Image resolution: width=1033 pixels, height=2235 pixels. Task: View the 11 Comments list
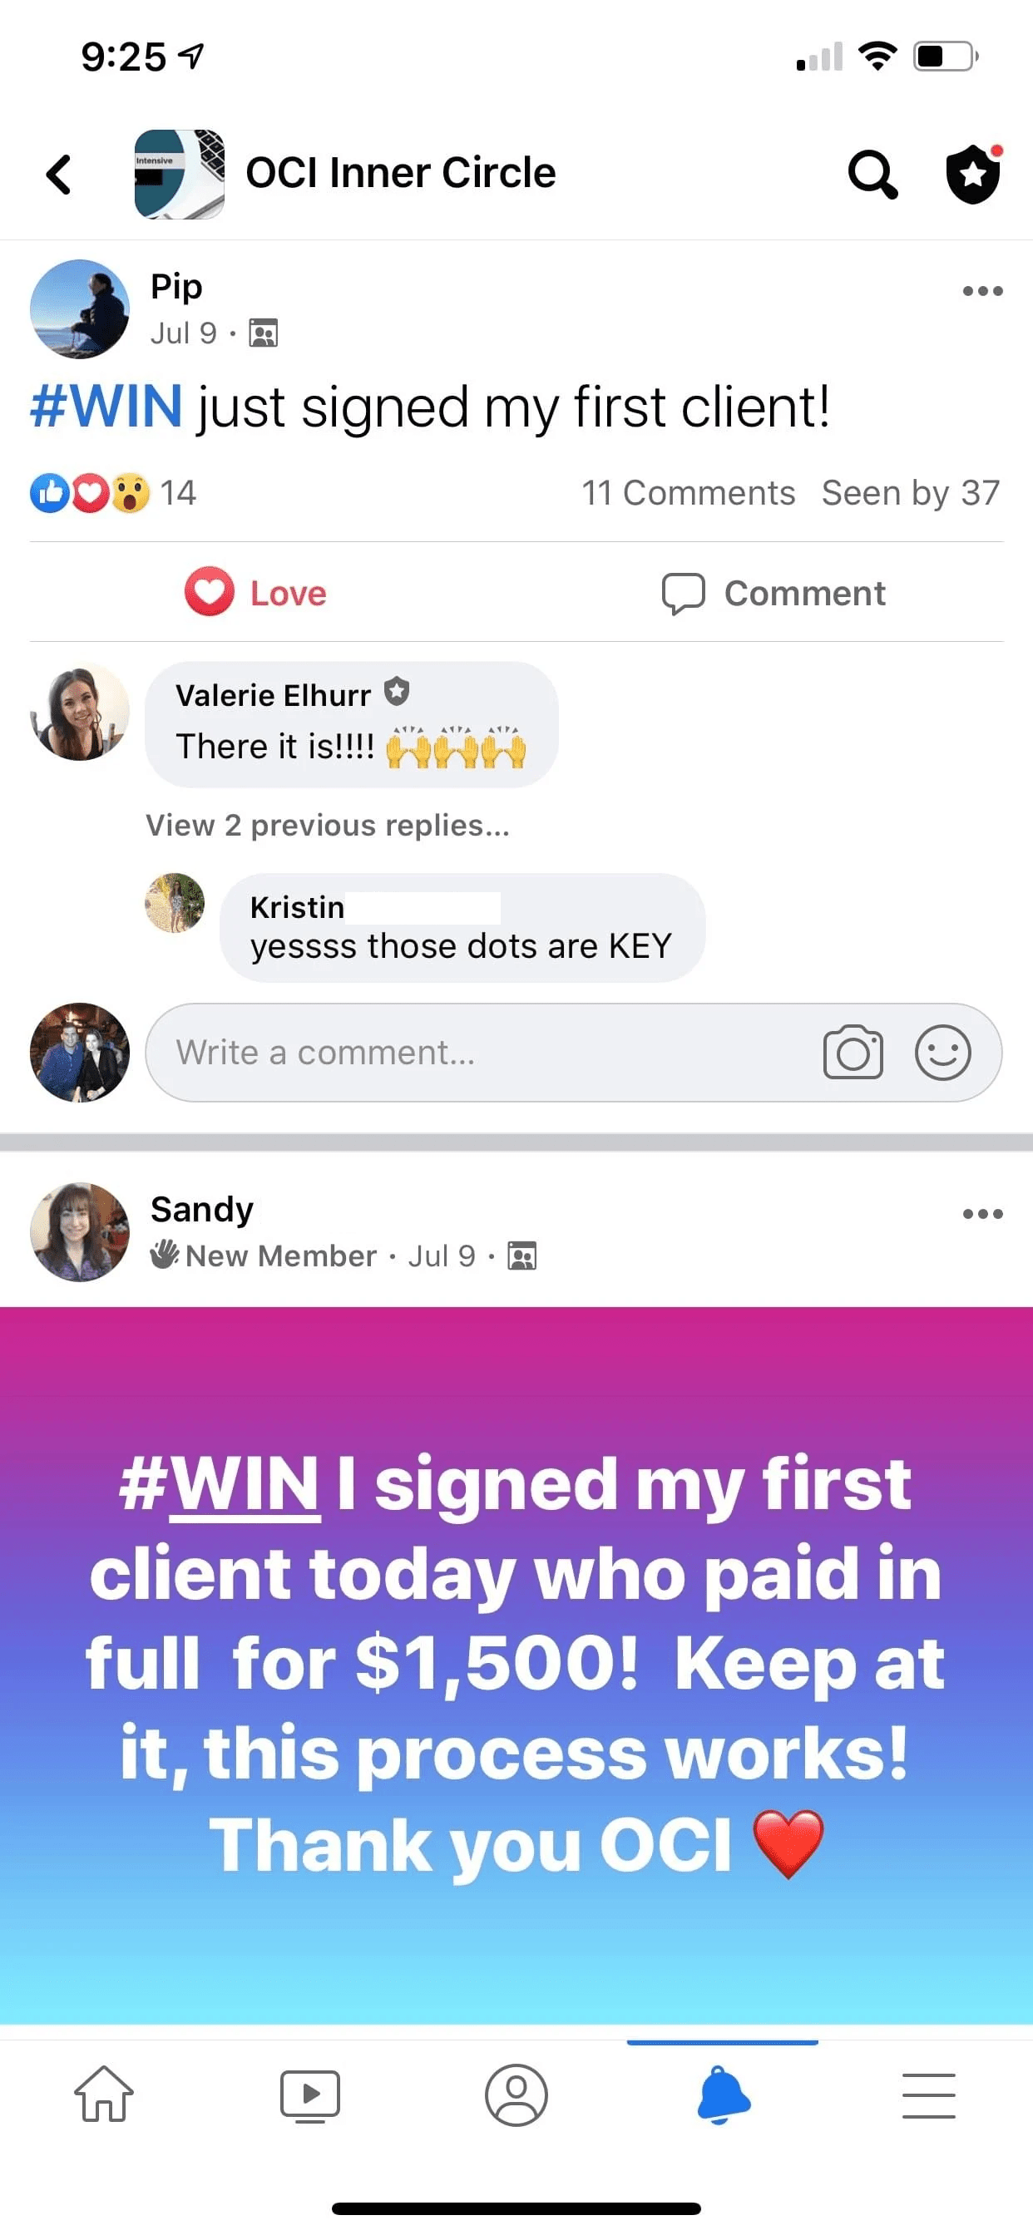[x=688, y=493]
